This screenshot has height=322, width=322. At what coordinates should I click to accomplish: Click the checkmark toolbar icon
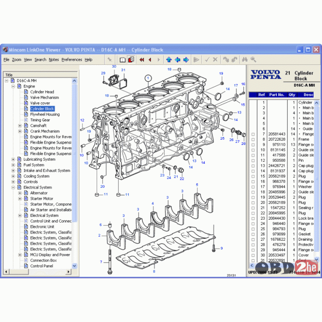click(x=207, y=60)
